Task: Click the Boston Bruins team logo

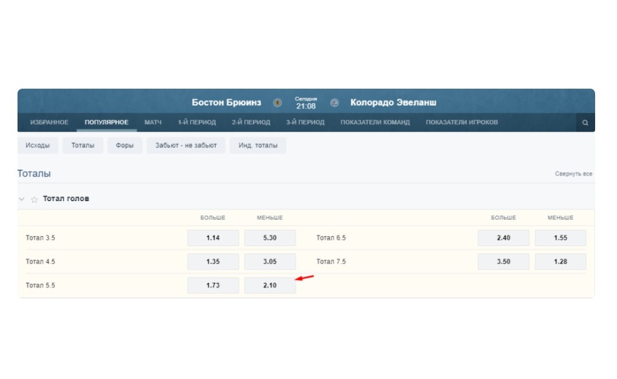Action: coord(278,102)
